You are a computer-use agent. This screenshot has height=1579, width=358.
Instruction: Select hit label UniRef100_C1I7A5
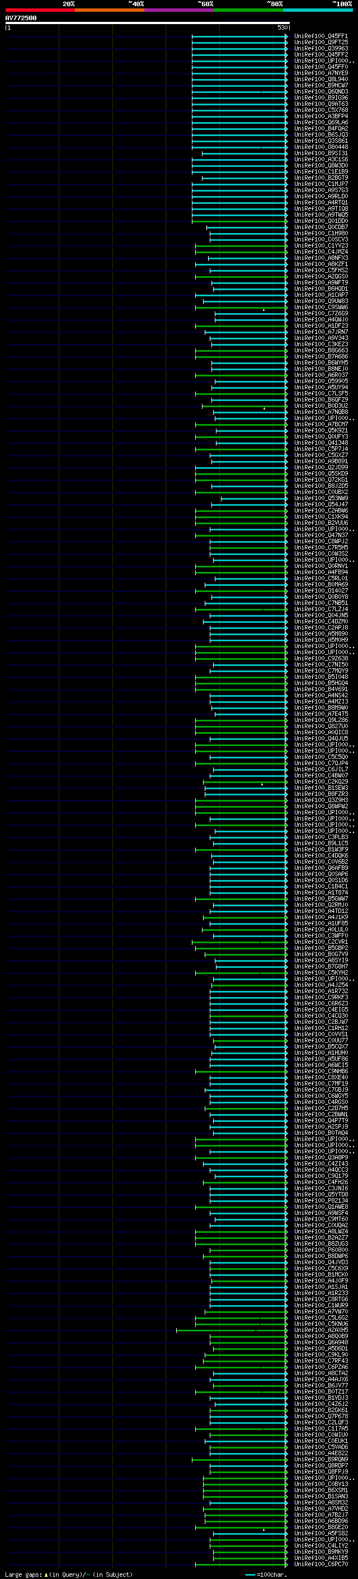click(321, 1428)
